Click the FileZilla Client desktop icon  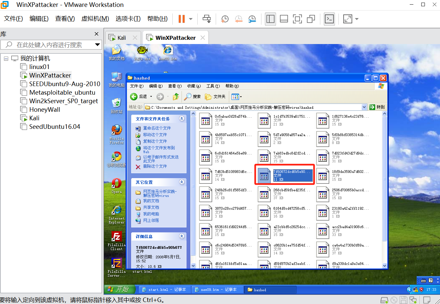pyautogui.click(x=116, y=241)
